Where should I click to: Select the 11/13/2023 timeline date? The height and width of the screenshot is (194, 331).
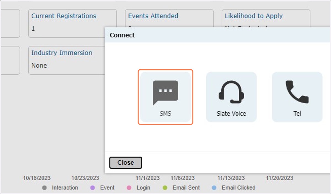tap(231, 178)
